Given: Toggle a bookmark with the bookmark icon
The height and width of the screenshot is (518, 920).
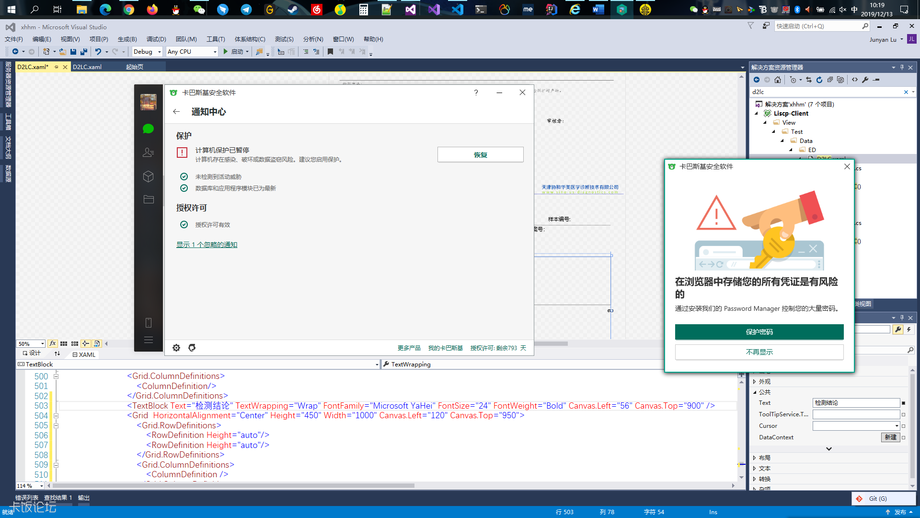Looking at the screenshot, I should tap(330, 52).
